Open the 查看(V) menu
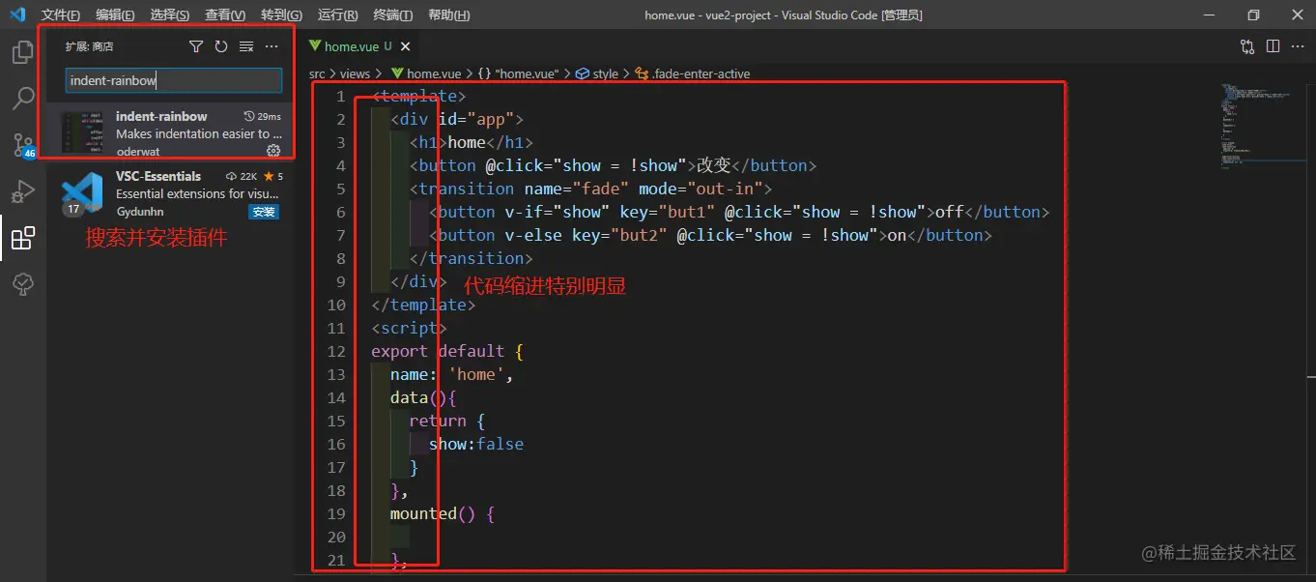The height and width of the screenshot is (582, 1316). (x=226, y=15)
